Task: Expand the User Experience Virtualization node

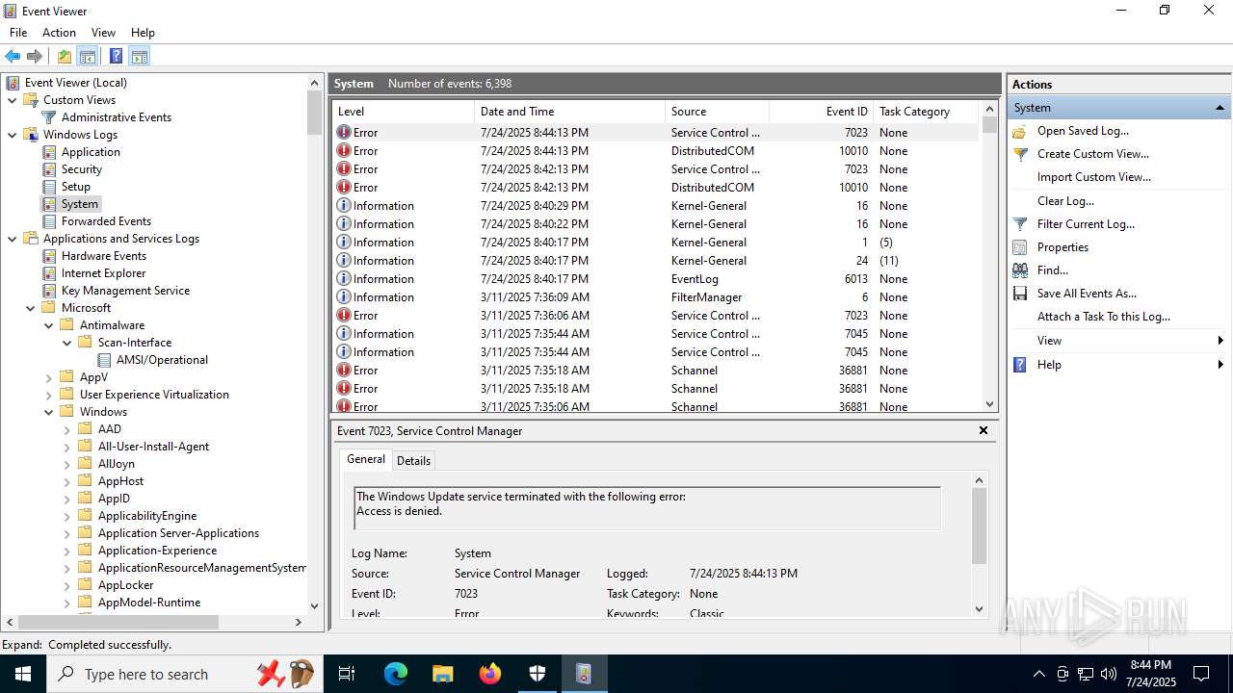Action: (49, 395)
